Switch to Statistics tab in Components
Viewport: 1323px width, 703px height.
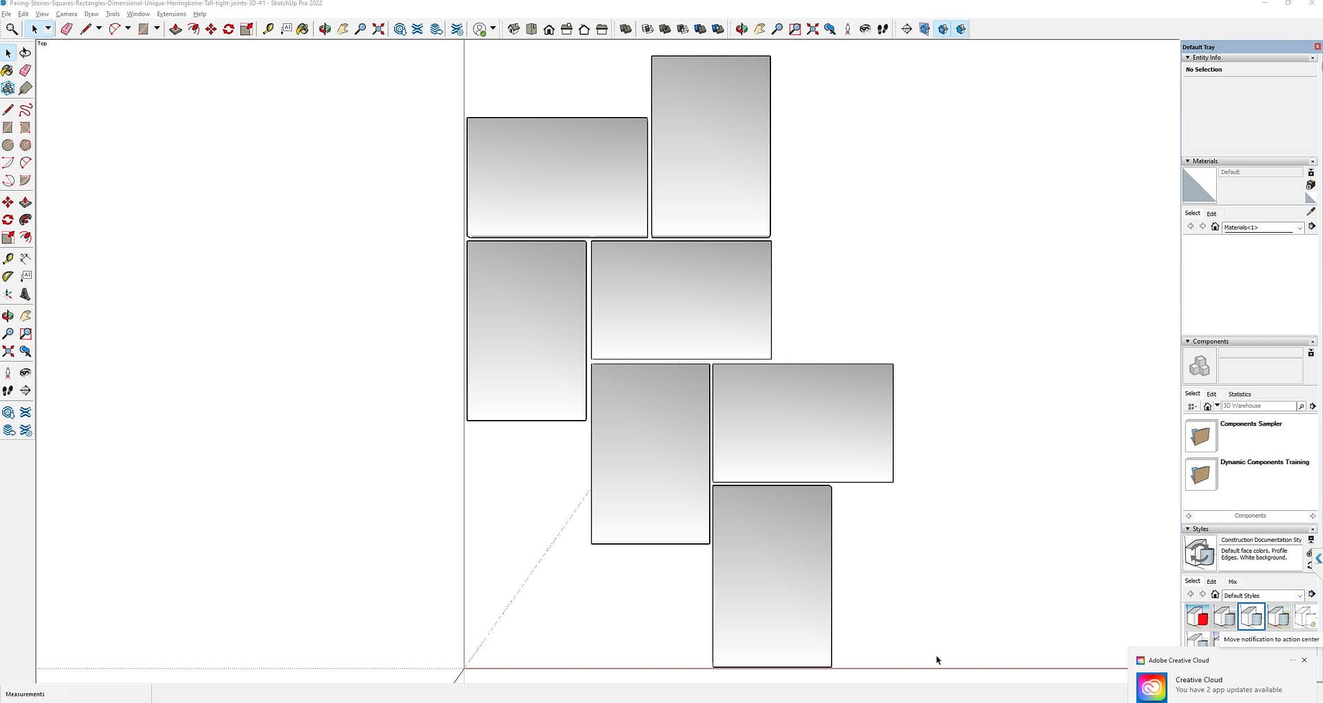1239,395
